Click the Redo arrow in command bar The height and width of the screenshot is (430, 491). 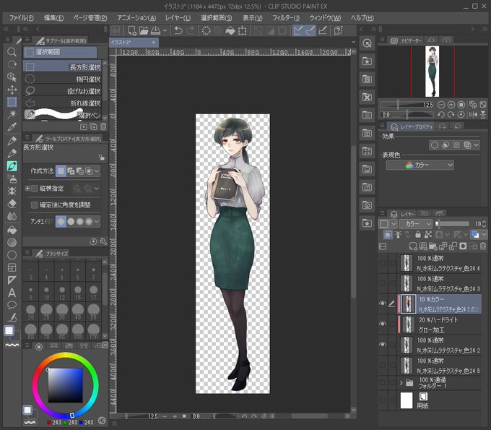[x=190, y=30]
